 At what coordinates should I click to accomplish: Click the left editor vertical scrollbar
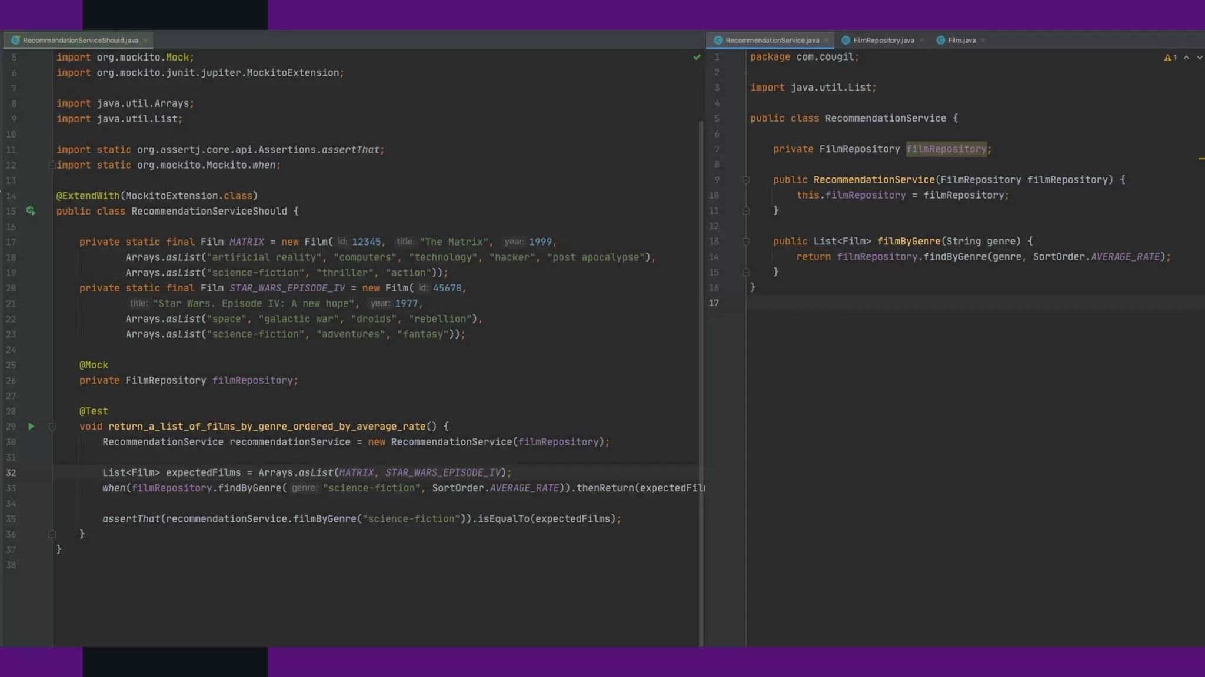pos(701,382)
